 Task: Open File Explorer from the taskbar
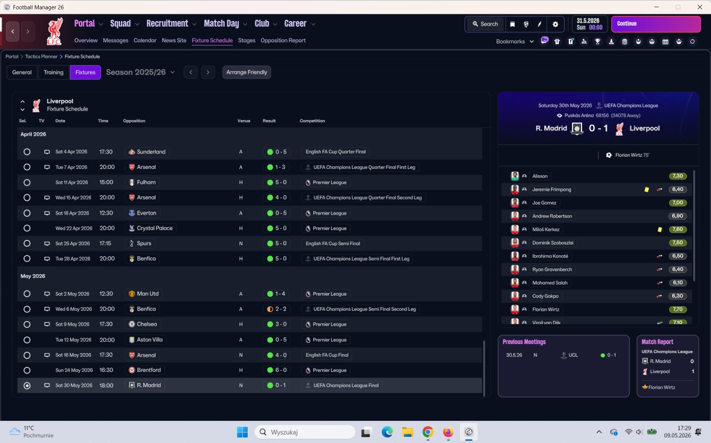click(x=407, y=432)
